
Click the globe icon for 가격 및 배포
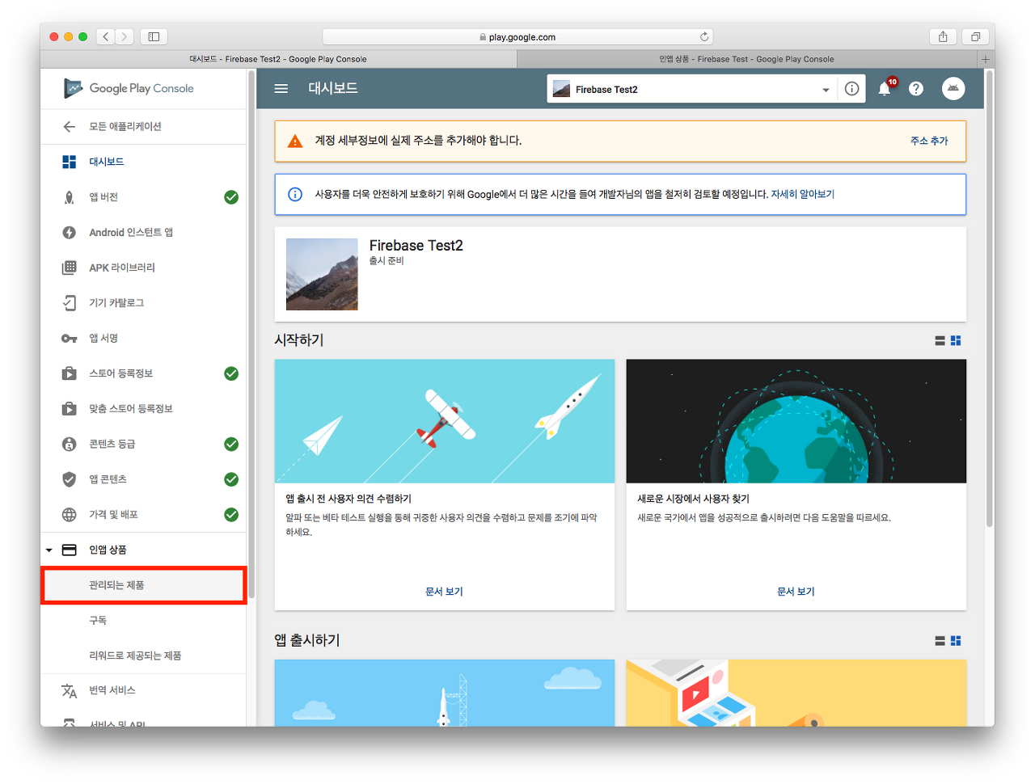pyautogui.click(x=70, y=515)
